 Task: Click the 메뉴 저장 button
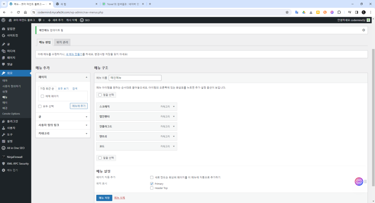pos(104,198)
